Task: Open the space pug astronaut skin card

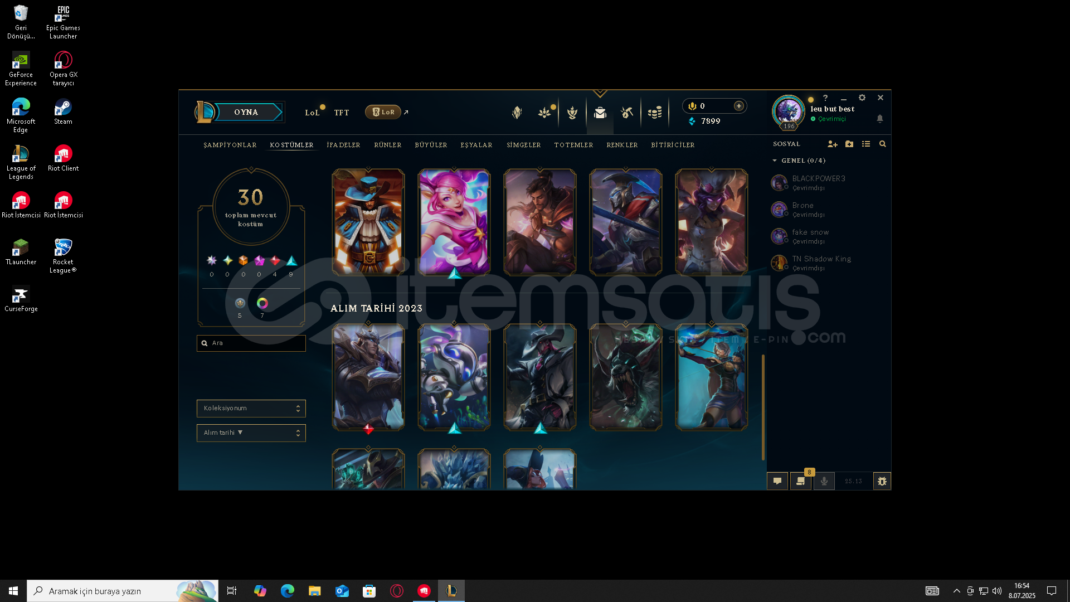Action: [x=454, y=377]
